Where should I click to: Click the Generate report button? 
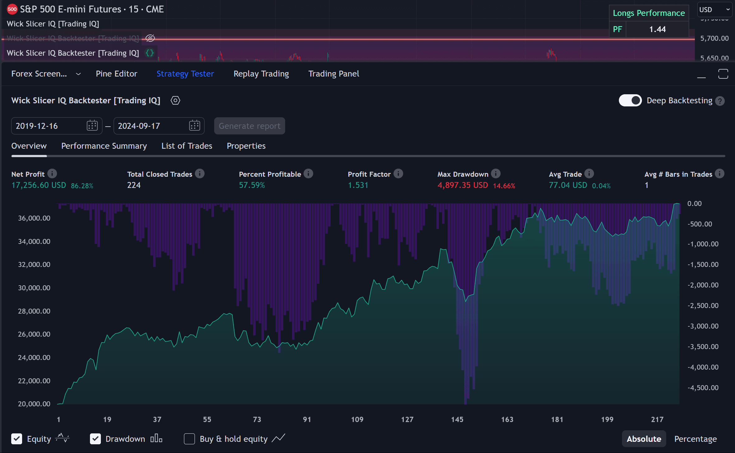tap(250, 126)
